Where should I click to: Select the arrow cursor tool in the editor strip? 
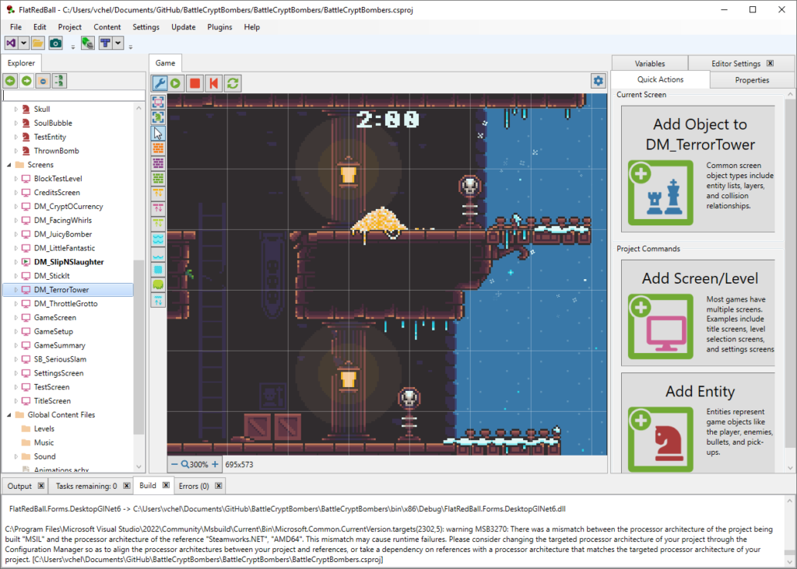158,132
